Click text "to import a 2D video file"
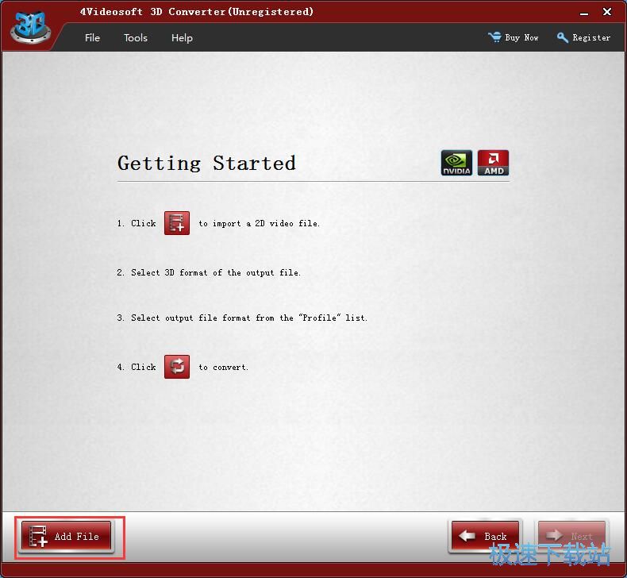 259,224
